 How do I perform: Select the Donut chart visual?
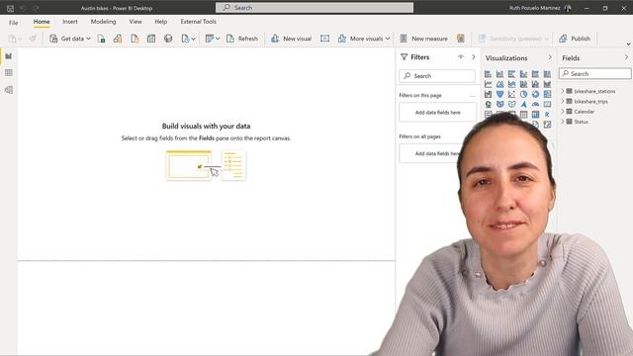[x=535, y=94]
